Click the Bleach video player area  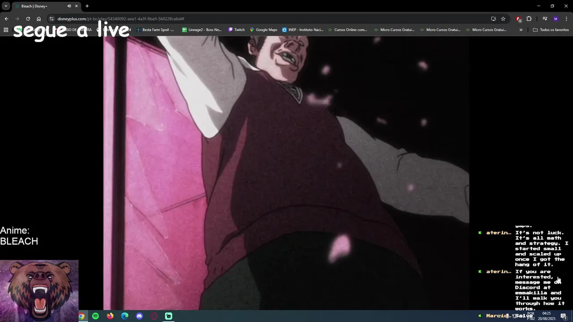coord(286,173)
